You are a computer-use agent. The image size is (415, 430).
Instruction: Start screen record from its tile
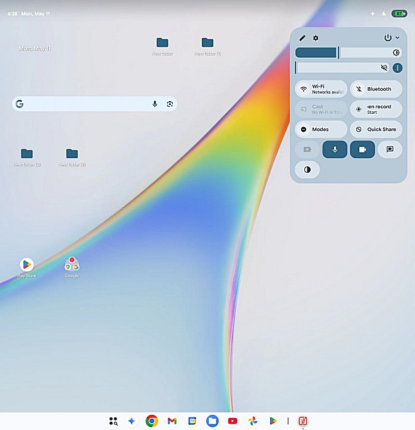coord(376,109)
